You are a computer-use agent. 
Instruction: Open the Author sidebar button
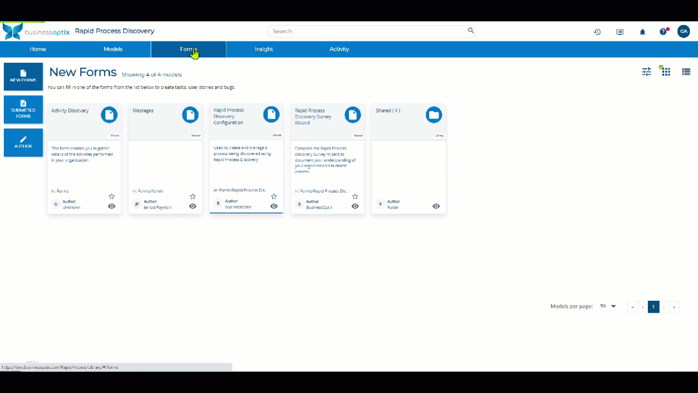point(23,142)
